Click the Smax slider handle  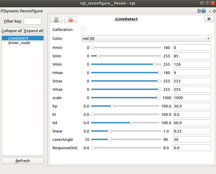click(159, 81)
